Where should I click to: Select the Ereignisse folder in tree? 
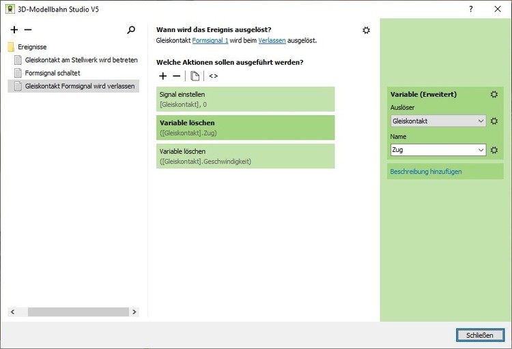pyautogui.click(x=31, y=47)
